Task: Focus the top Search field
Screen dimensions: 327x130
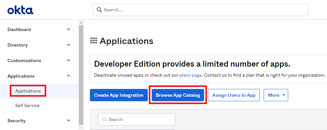Action: pos(200,10)
